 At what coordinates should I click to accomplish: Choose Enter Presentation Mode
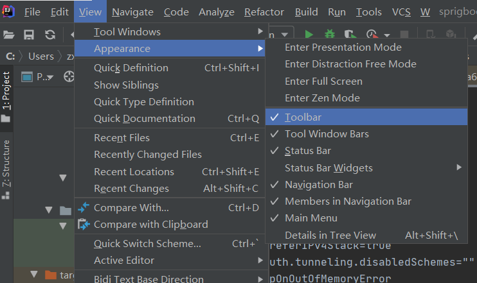tap(343, 47)
